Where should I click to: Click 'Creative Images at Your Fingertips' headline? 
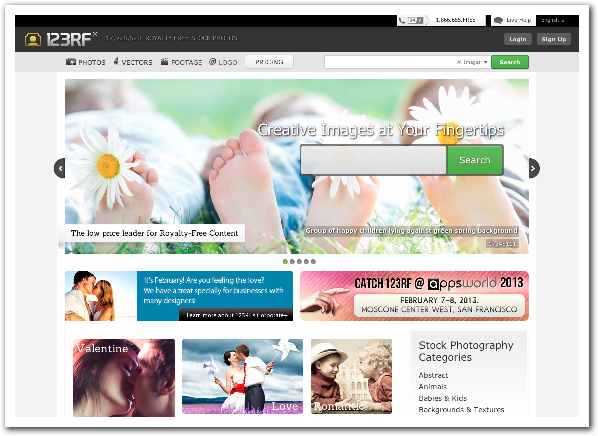pos(381,130)
